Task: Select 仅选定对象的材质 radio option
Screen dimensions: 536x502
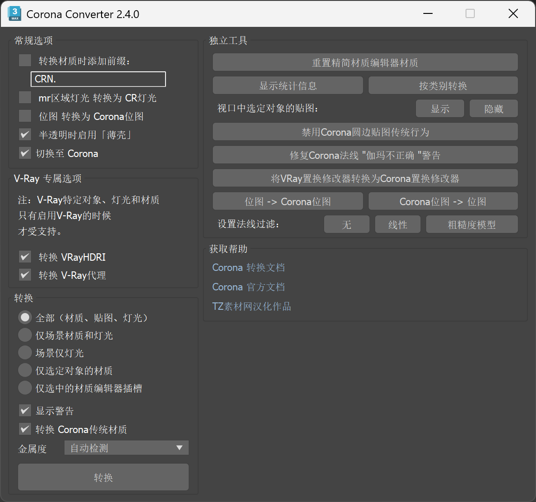Action: pyautogui.click(x=25, y=370)
